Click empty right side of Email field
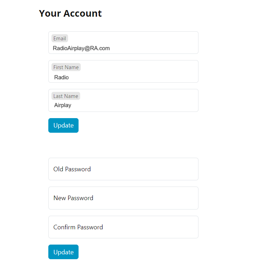 [170, 43]
